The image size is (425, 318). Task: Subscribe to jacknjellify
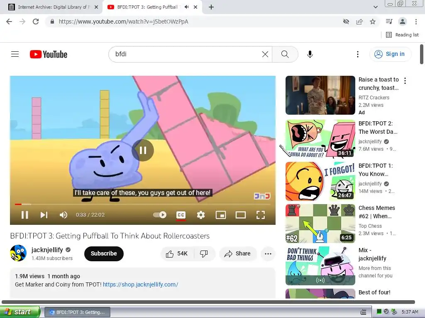click(104, 254)
